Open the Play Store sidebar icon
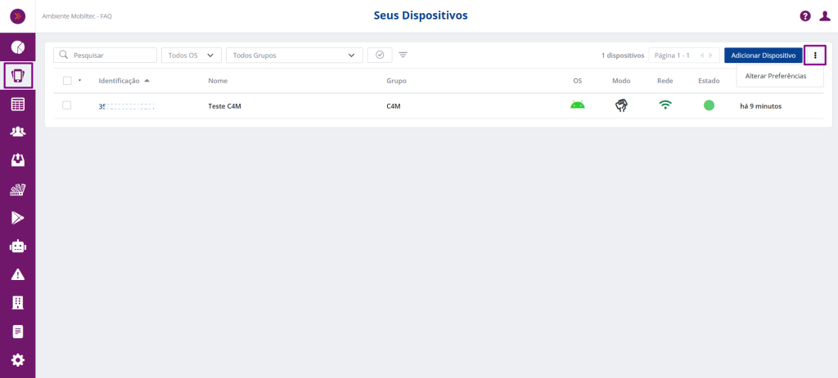838x378 pixels. point(17,217)
